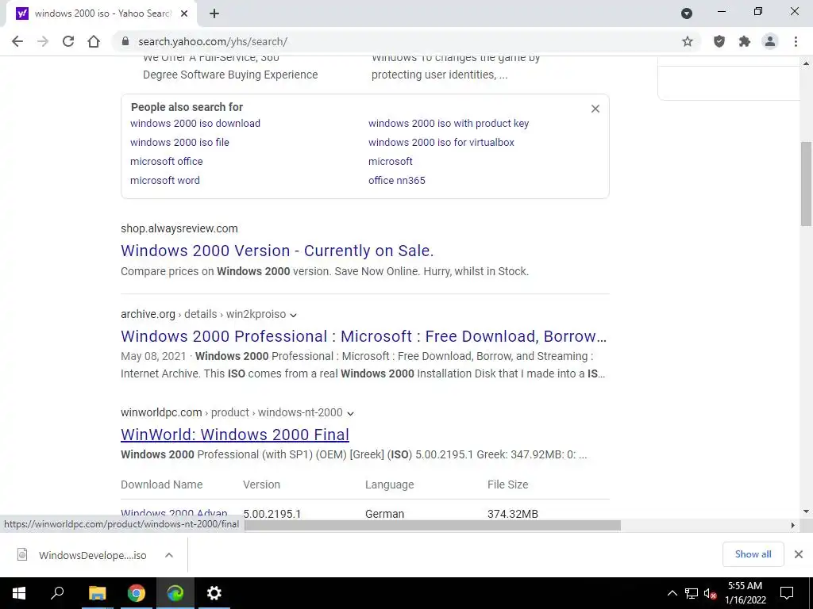
Task: Expand the winworldpc.com result dropdown arrow
Action: tap(350, 413)
